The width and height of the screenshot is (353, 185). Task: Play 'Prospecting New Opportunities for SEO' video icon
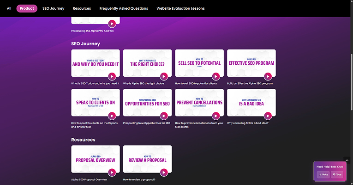[164, 116]
